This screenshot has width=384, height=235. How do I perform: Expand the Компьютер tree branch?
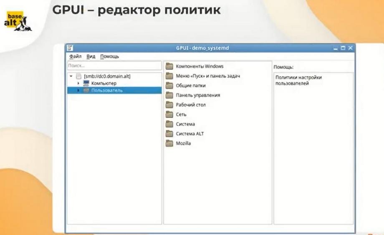point(78,83)
